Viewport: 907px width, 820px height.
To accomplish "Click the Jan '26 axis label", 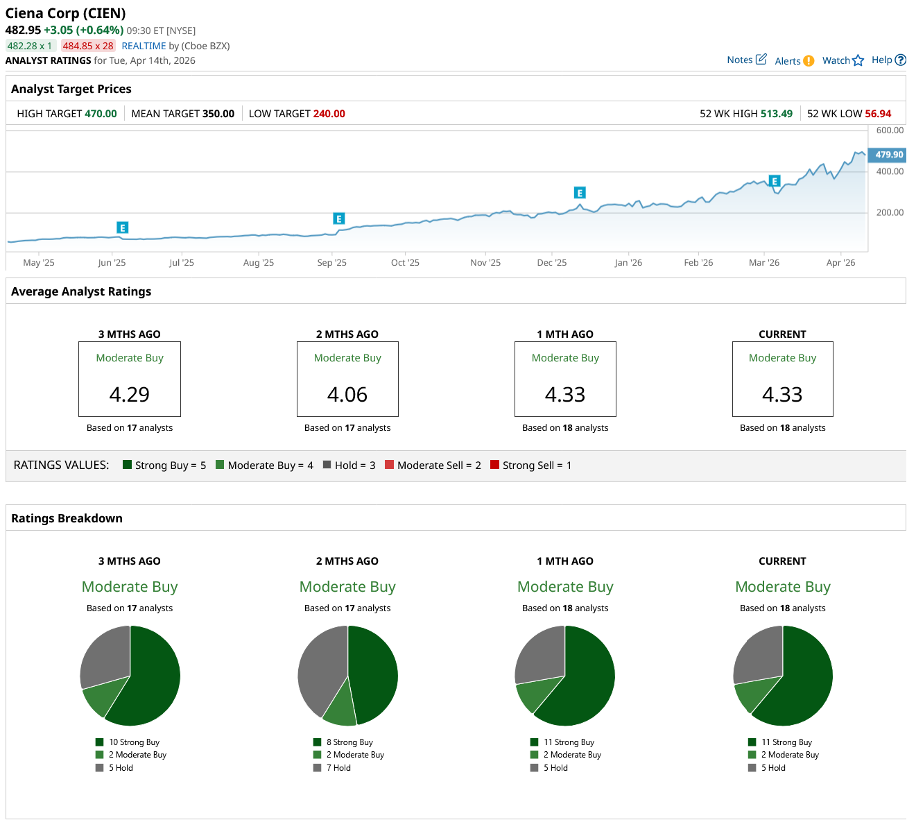I will (628, 262).
